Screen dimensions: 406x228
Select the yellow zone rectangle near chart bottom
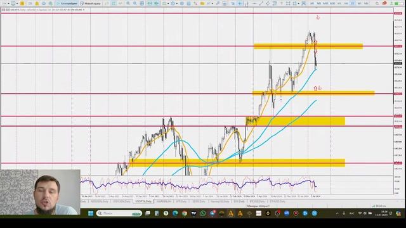(x=237, y=163)
